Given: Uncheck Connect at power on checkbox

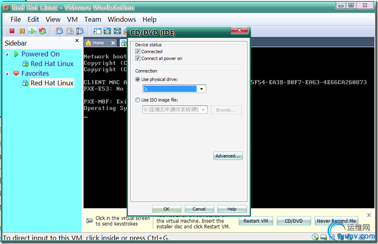Looking at the screenshot, I should tap(138, 59).
